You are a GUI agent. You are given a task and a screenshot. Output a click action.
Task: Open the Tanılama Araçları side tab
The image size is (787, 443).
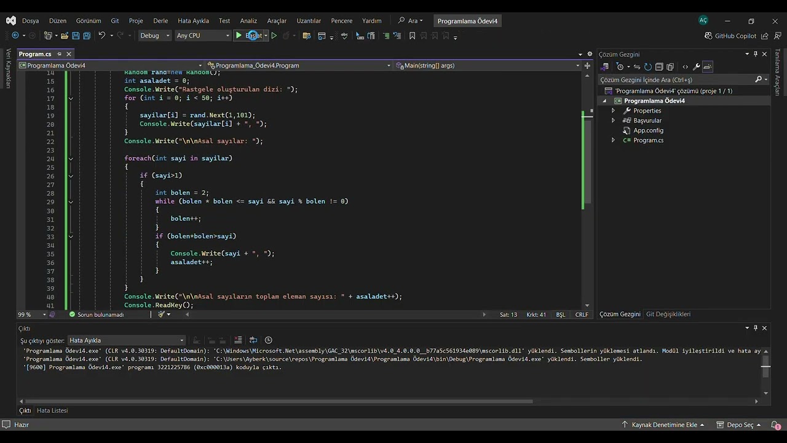coord(778,72)
